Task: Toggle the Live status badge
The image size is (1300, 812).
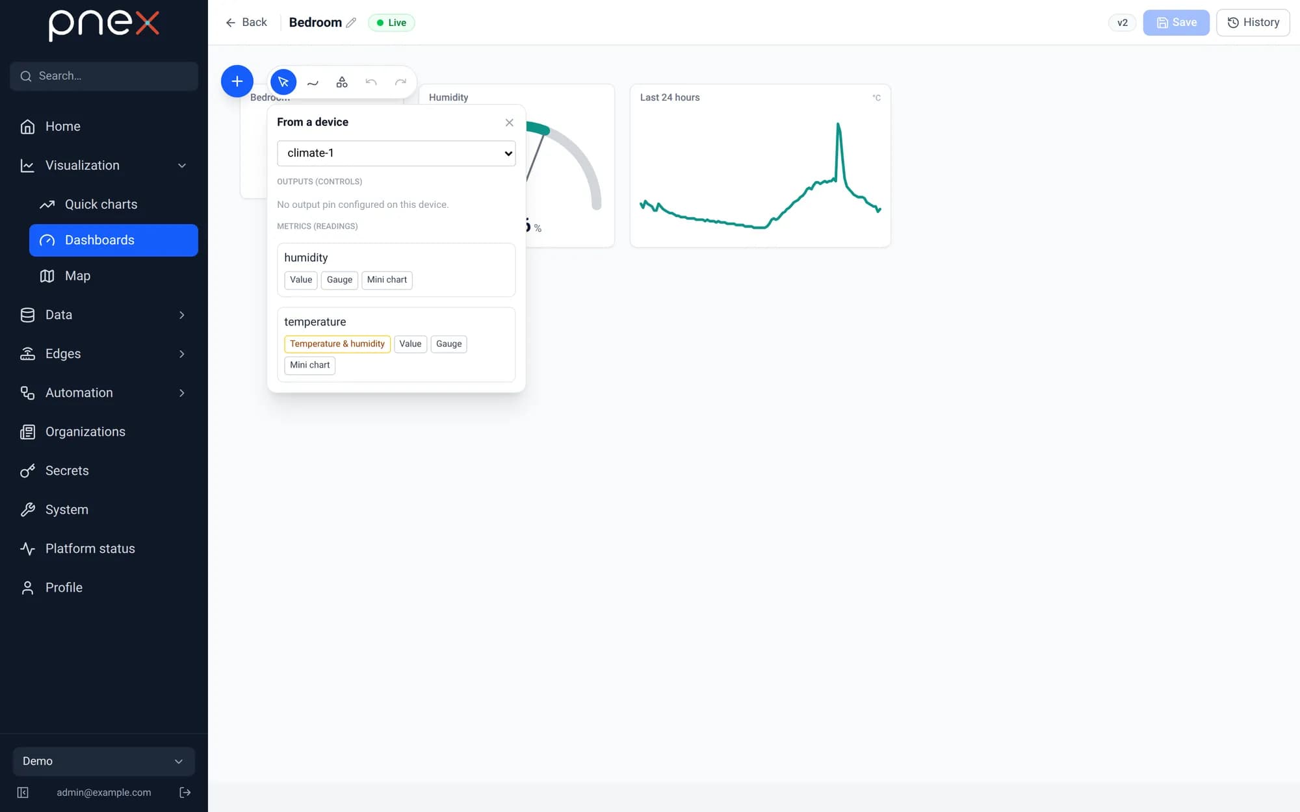Action: point(391,23)
